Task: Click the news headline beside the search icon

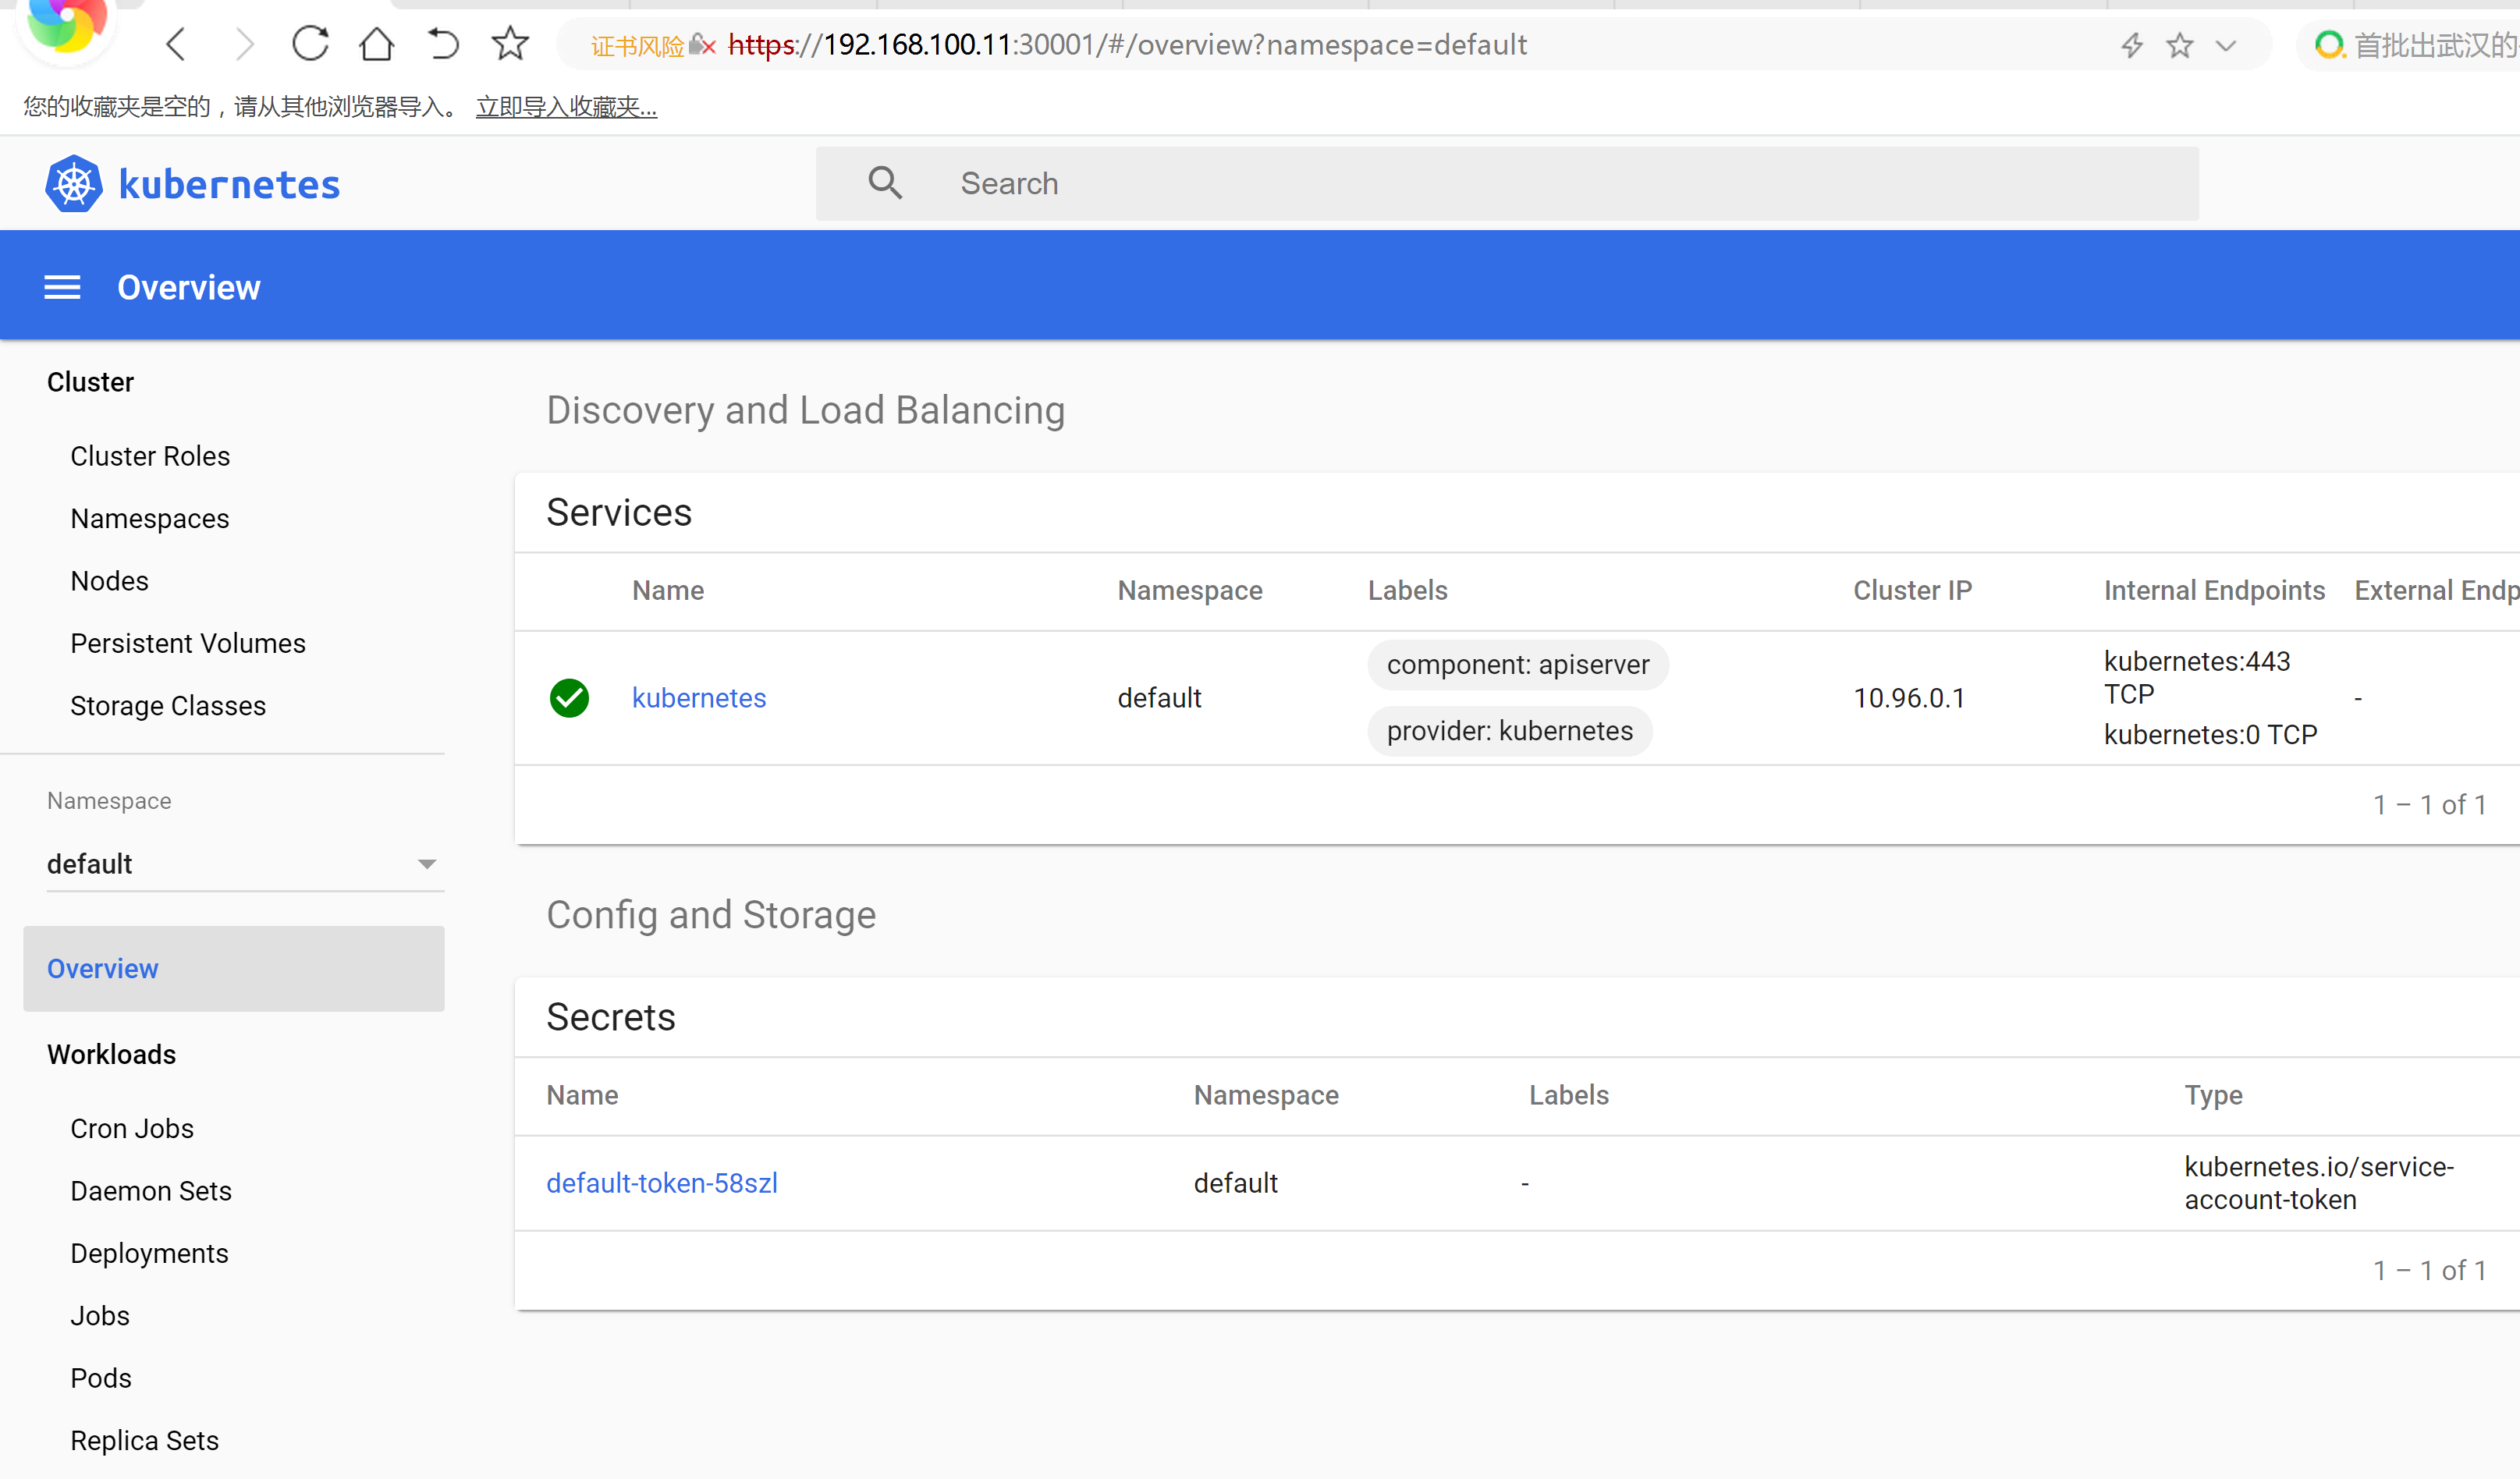Action: (x=2436, y=45)
